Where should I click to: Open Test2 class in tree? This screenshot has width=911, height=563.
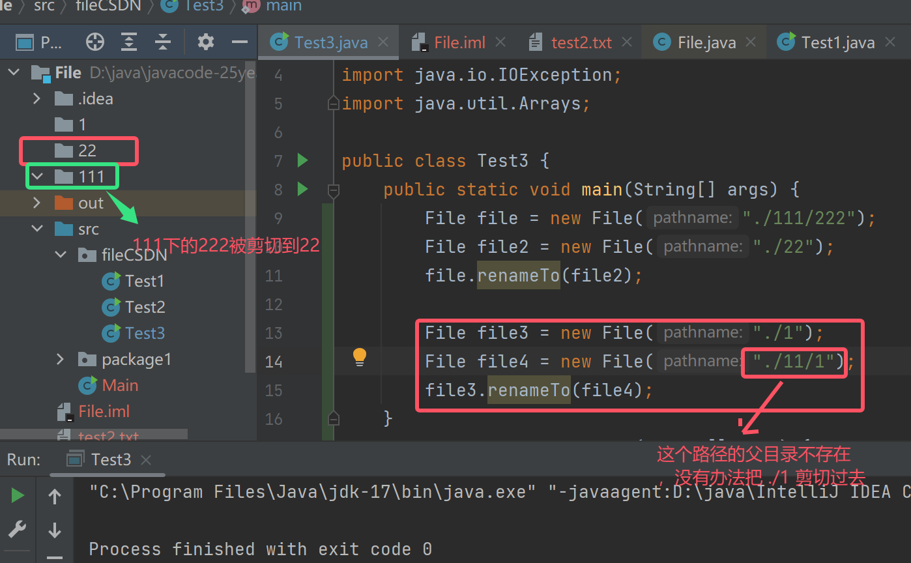[x=133, y=307]
